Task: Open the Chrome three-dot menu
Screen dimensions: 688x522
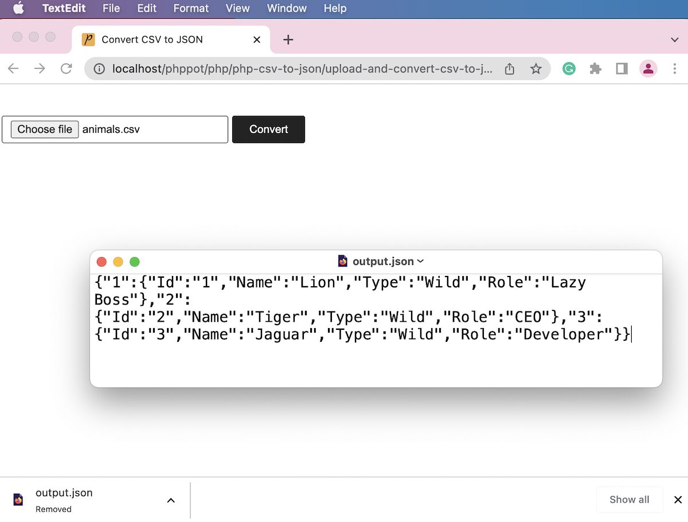Action: click(675, 68)
